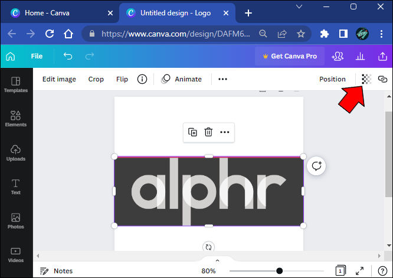
Task: Open floating element more options ellipsis
Action: click(225, 132)
